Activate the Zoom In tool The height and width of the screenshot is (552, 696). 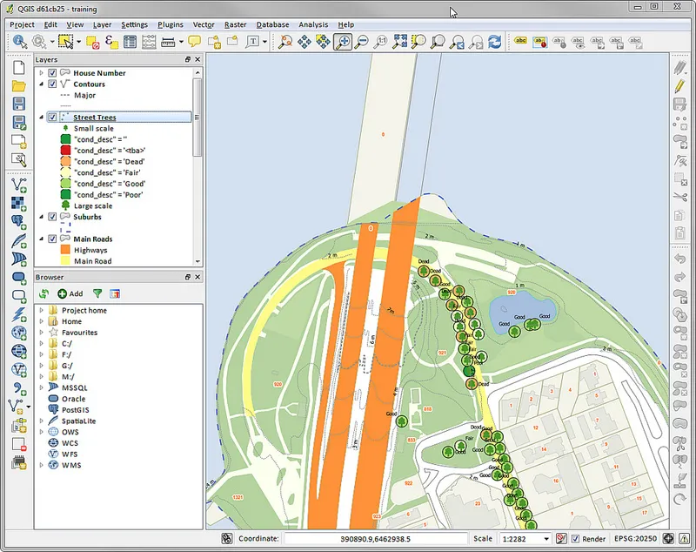tap(343, 41)
